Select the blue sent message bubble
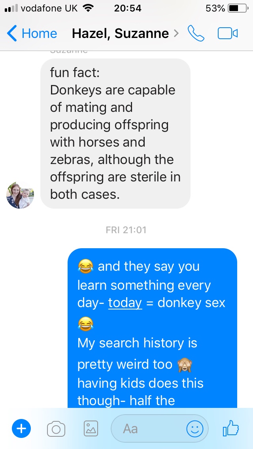The width and height of the screenshot is (253, 449). point(153,328)
